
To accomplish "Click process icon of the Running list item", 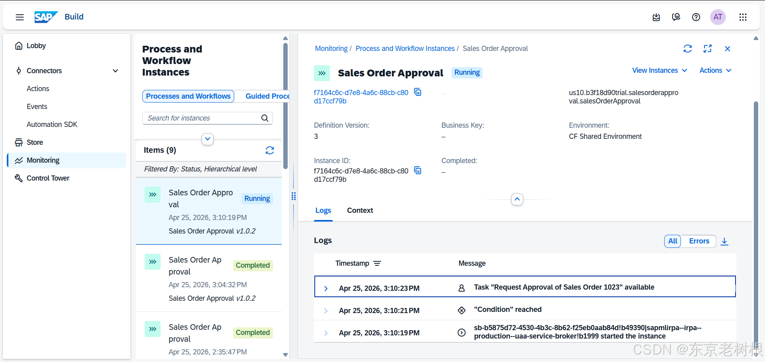I will [x=153, y=195].
